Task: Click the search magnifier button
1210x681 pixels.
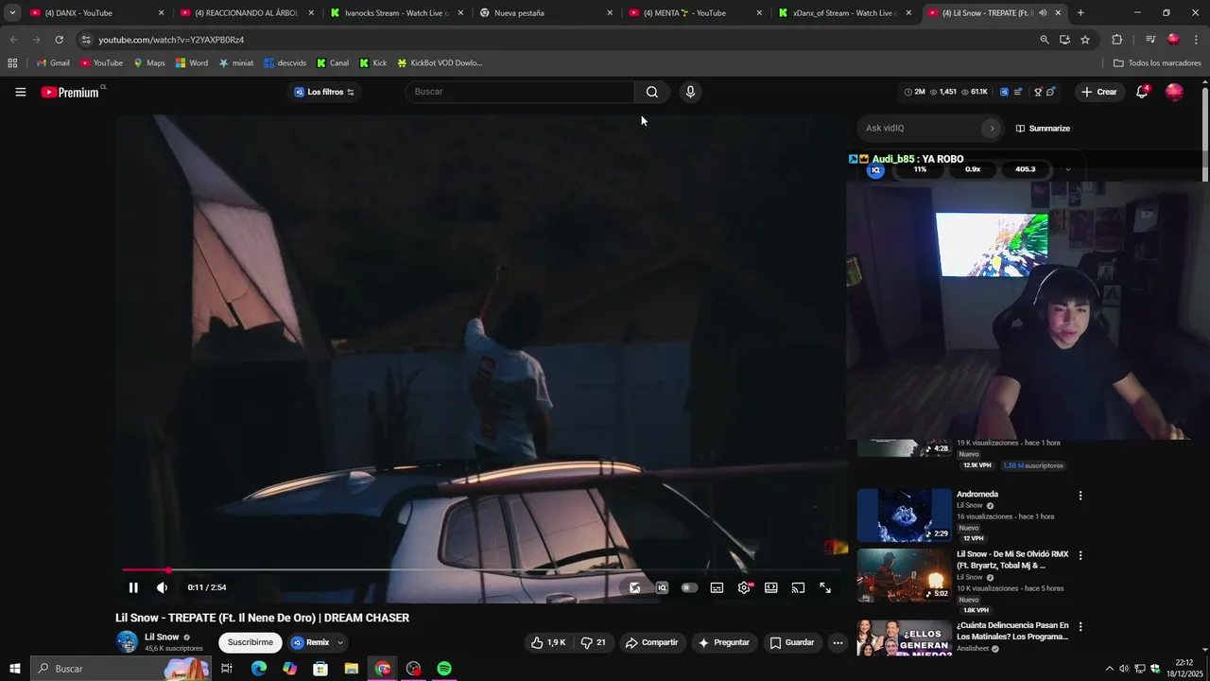Action: point(651,92)
